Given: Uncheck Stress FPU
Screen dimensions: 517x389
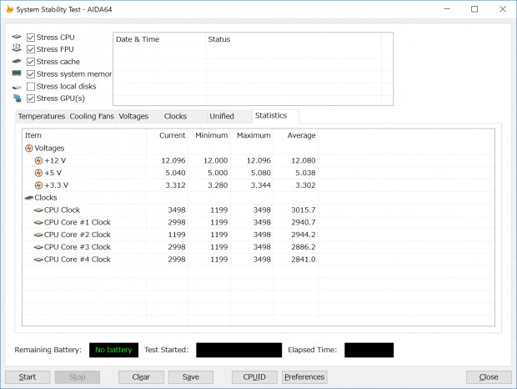Looking at the screenshot, I should pos(31,49).
